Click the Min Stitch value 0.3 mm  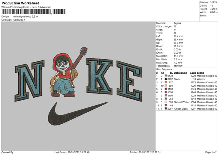[178, 59]
